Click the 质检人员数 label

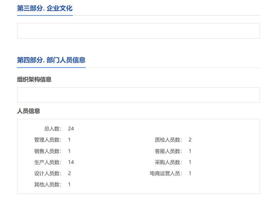168,140
